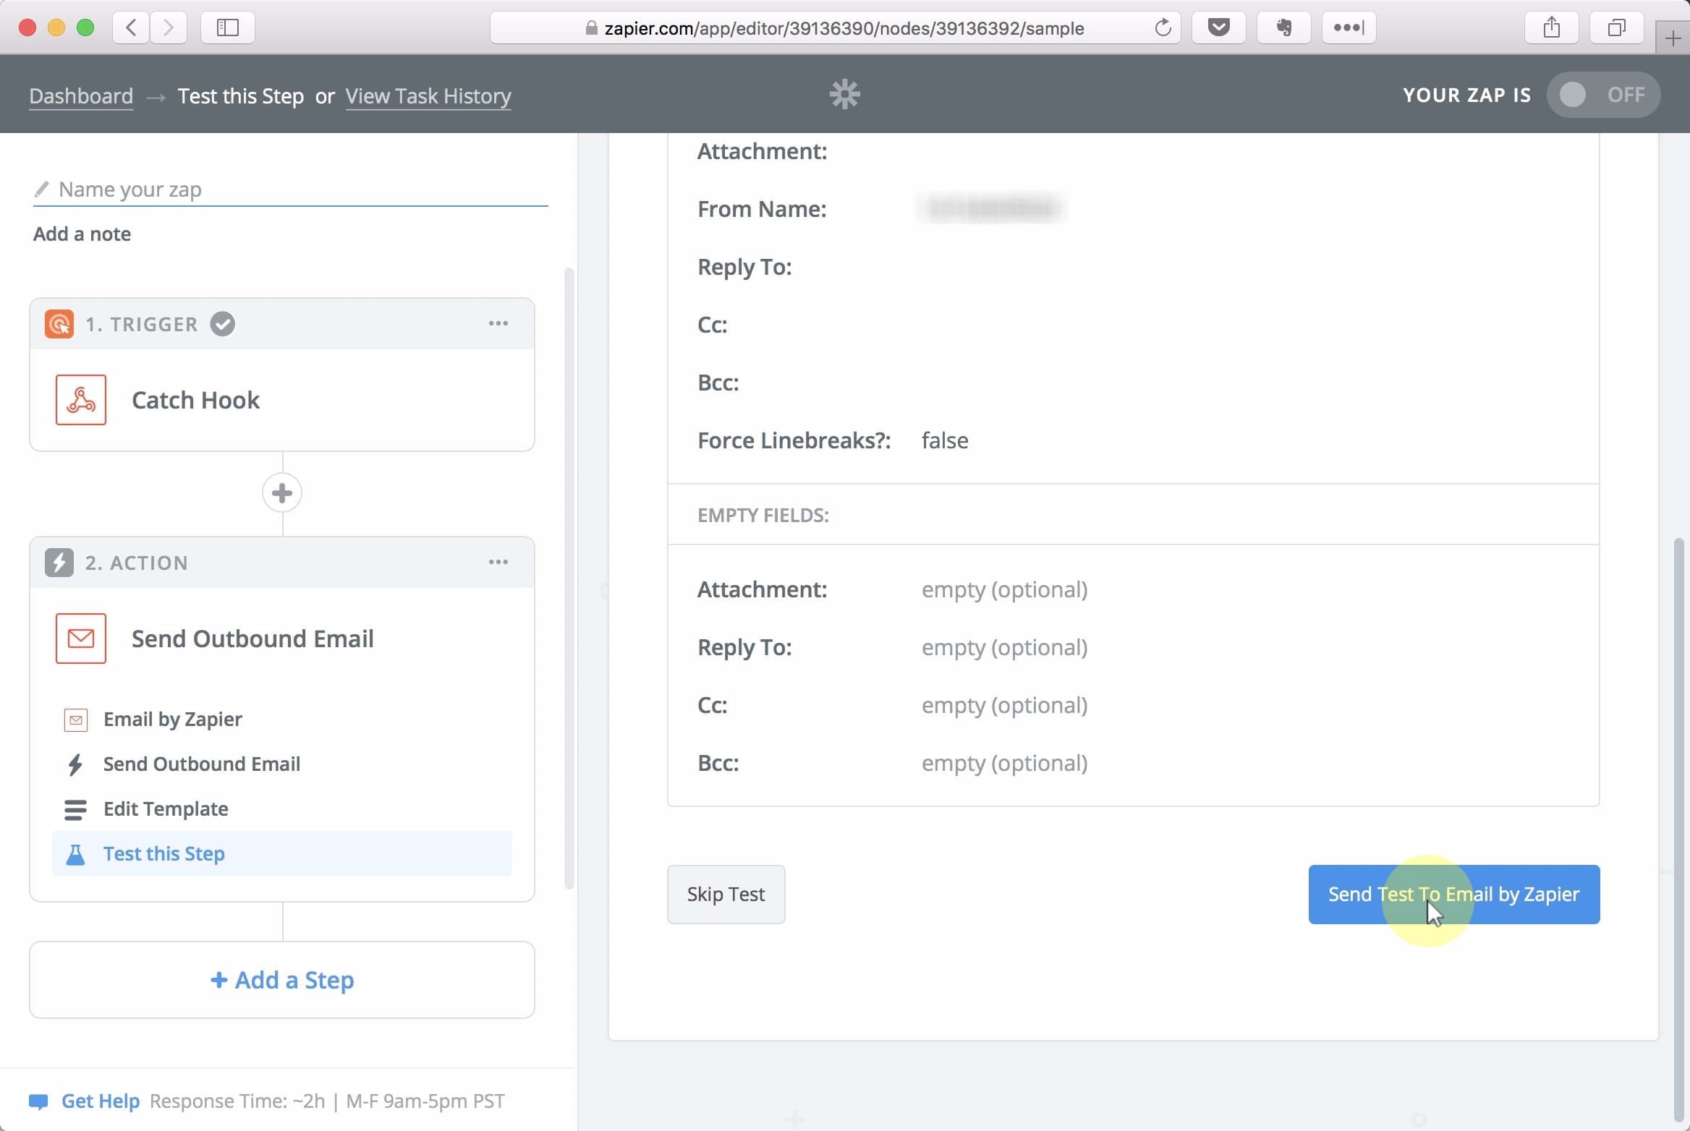Click the Attachment empty (optional) value
1690x1131 pixels.
(x=1004, y=589)
